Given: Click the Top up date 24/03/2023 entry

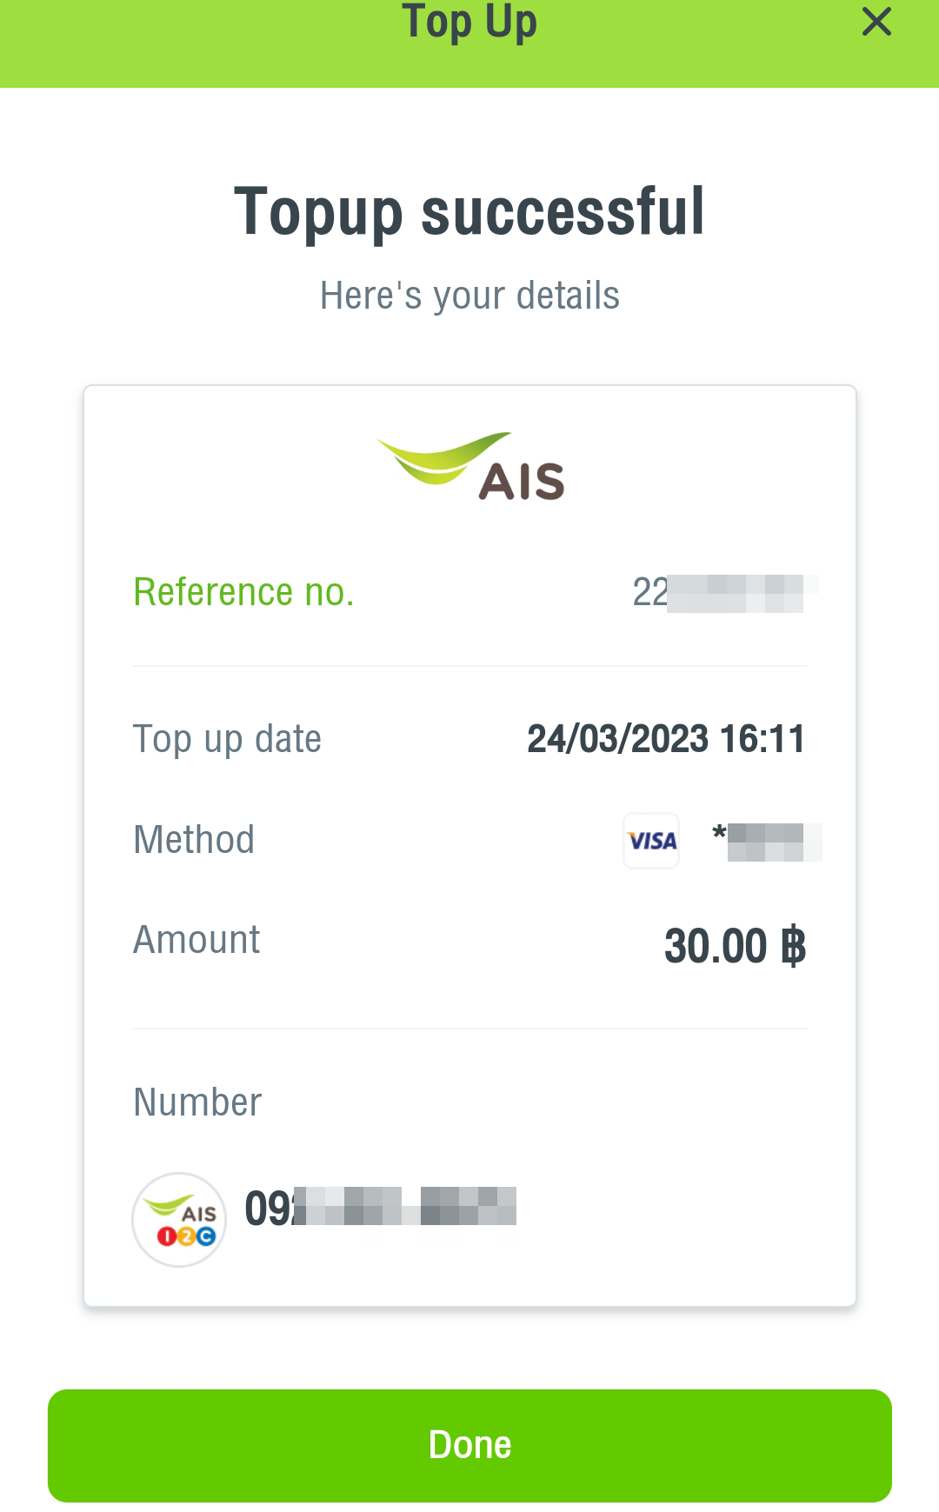Looking at the screenshot, I should [x=666, y=739].
